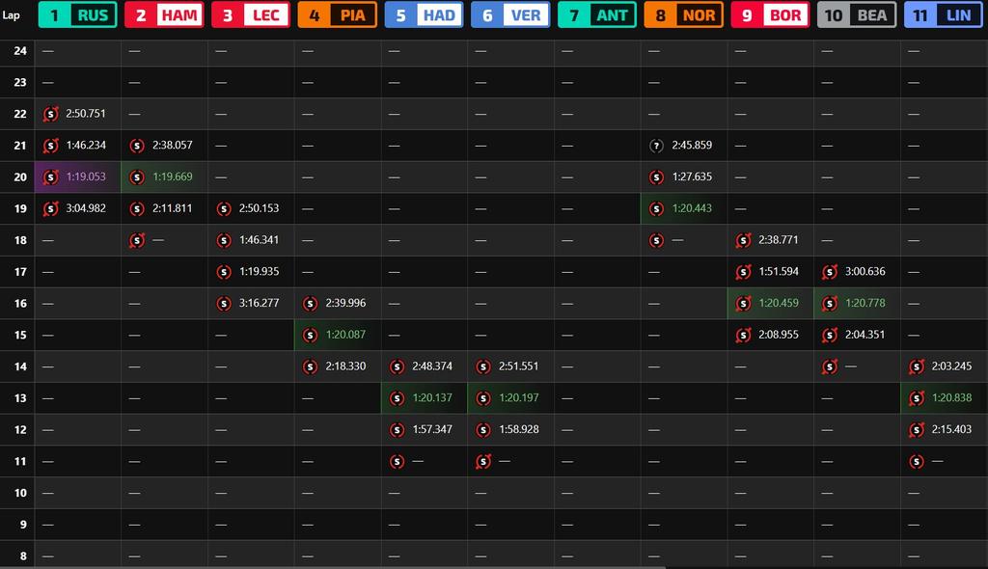
Task: Click soft tyre icon beside 3:00.636
Action: 829,272
